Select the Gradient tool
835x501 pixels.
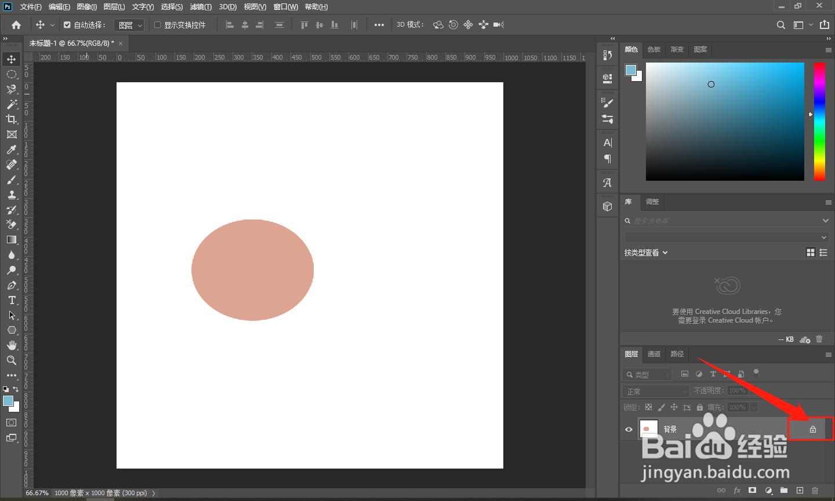12,240
